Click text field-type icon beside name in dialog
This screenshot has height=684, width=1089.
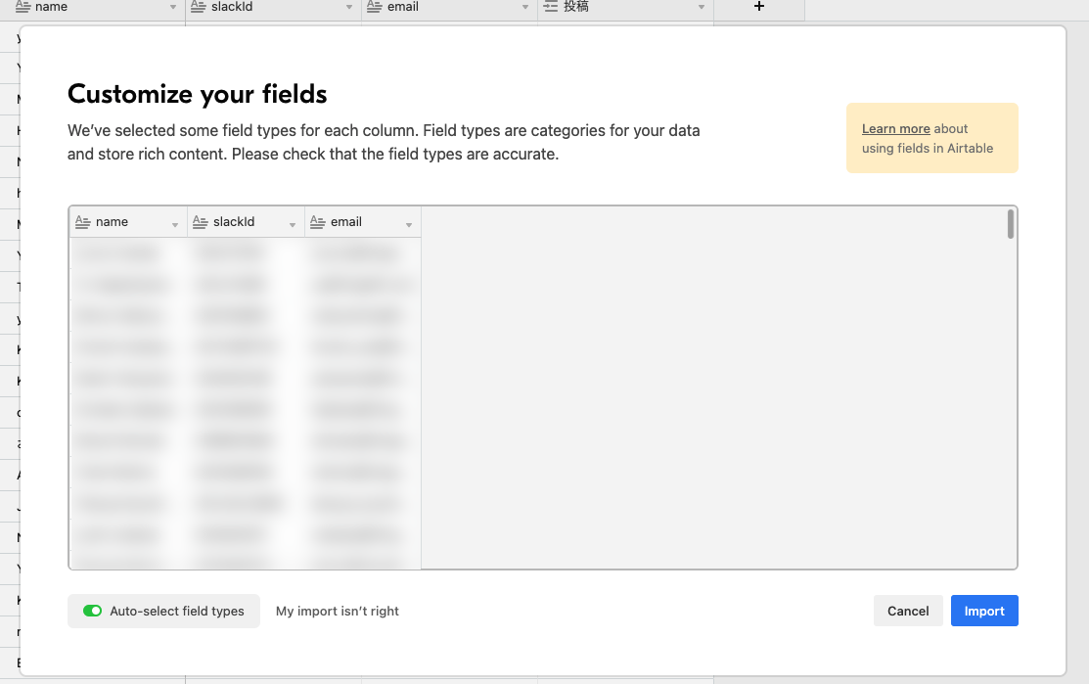click(x=82, y=222)
